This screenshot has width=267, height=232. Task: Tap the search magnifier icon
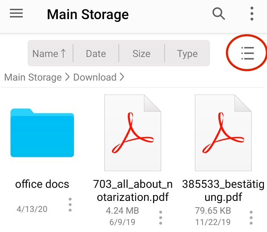(218, 14)
